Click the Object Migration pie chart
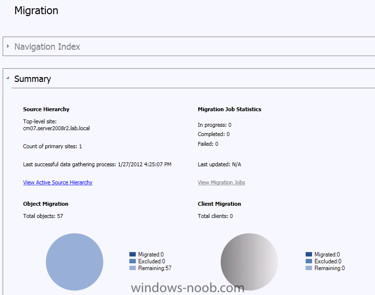The image size is (375, 295). (74, 262)
